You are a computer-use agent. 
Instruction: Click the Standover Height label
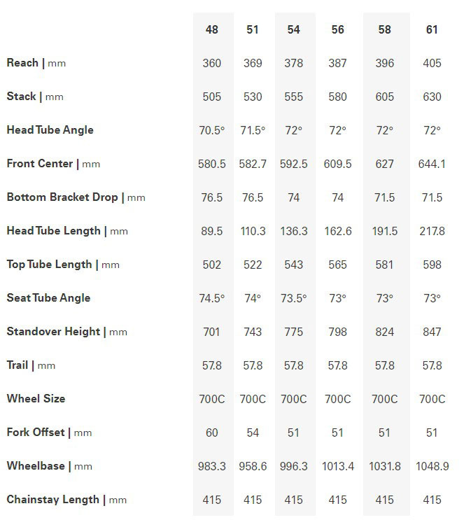coord(67,332)
